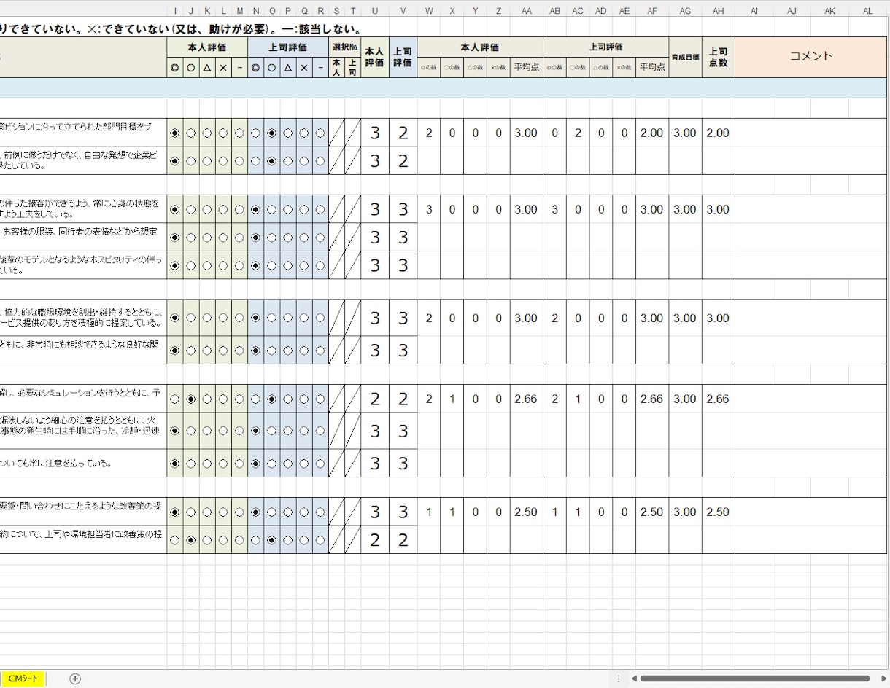Click the 選択No. header cell

[x=345, y=47]
